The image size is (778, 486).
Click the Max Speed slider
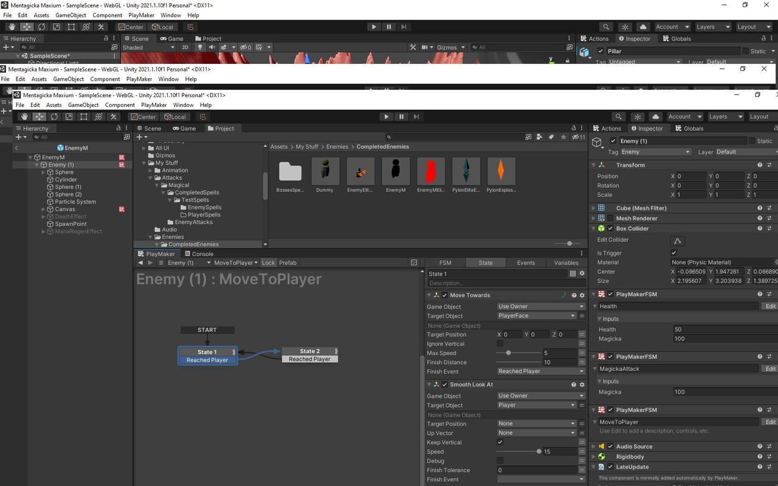[518, 353]
